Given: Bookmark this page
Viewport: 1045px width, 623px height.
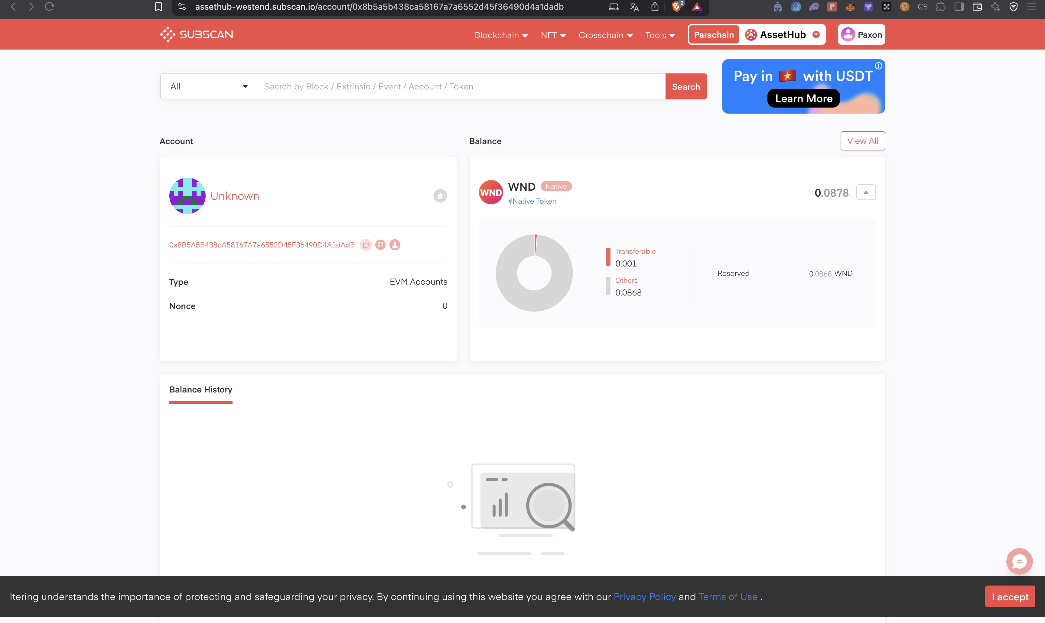Looking at the screenshot, I should pyautogui.click(x=158, y=7).
